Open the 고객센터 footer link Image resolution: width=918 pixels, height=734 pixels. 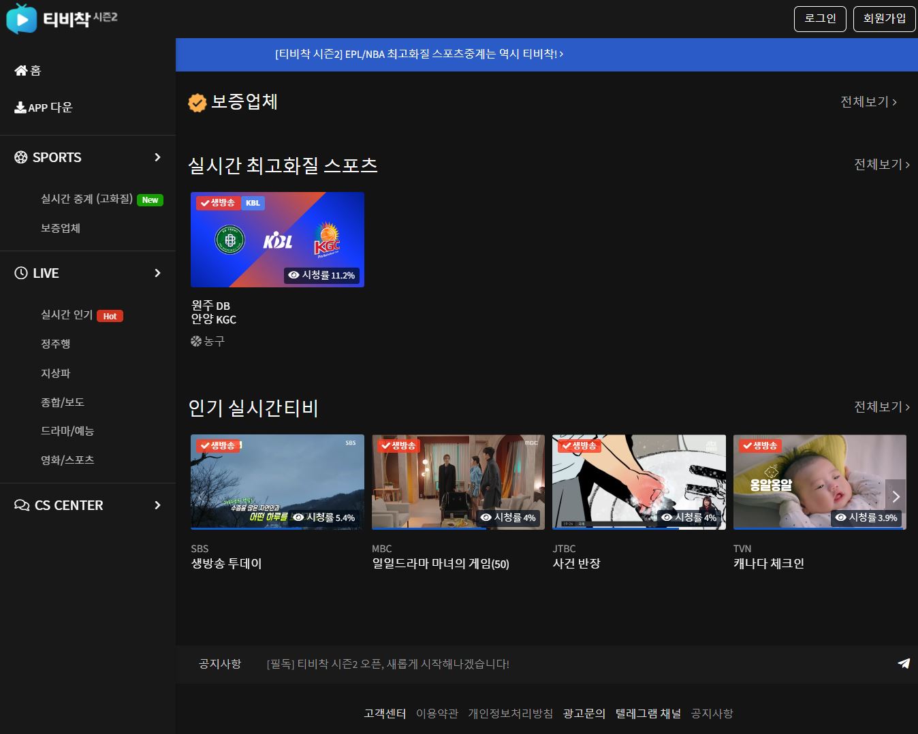pyautogui.click(x=385, y=714)
